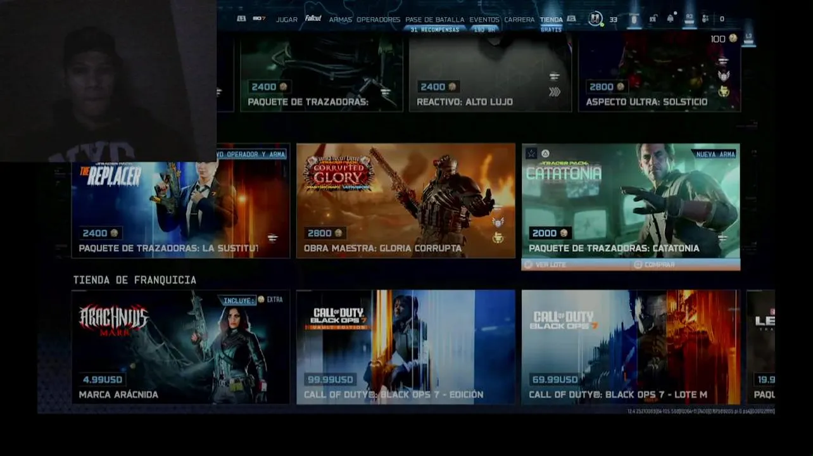Click the 2800 price on Solsticio
The height and width of the screenshot is (456, 813).
click(607, 87)
